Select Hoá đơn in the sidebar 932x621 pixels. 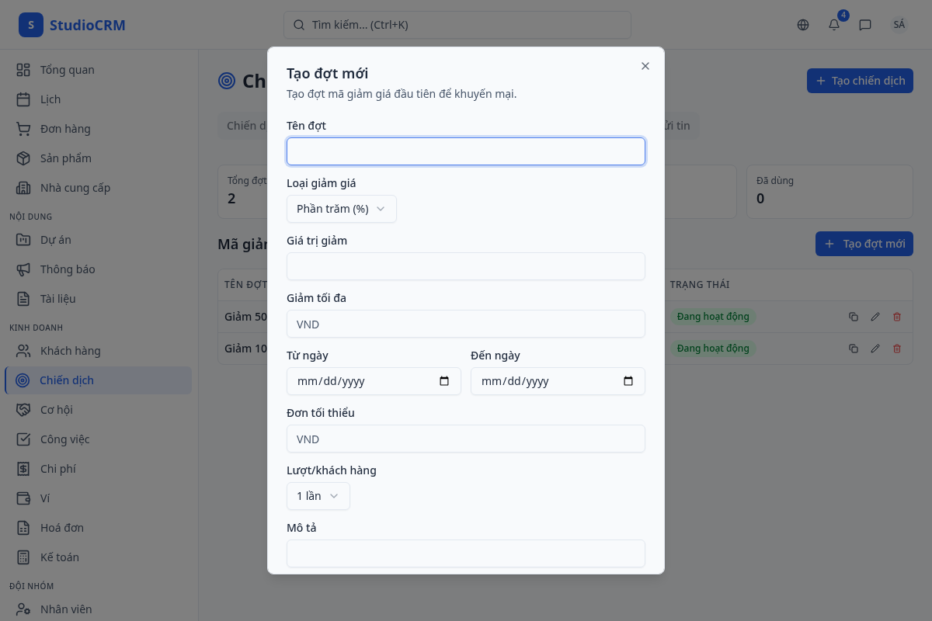pos(62,528)
